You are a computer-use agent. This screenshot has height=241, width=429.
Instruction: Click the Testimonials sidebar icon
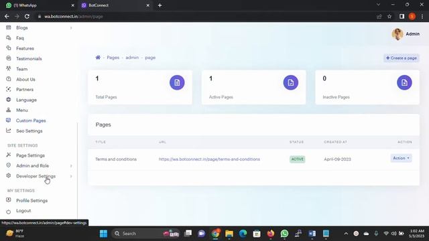coord(9,58)
